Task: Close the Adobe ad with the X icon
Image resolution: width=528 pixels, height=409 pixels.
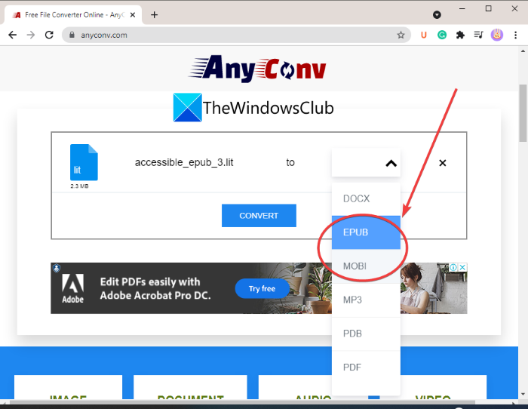Action: pos(463,267)
